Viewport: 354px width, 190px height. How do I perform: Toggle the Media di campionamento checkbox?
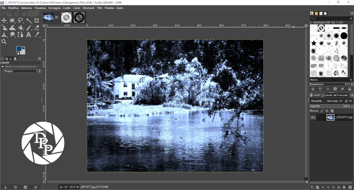(3, 66)
